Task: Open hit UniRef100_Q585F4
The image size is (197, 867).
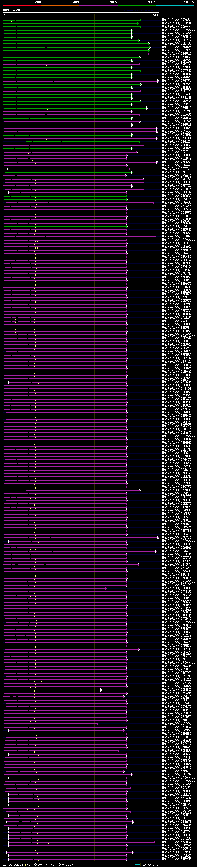Action: pyautogui.click(x=177, y=209)
